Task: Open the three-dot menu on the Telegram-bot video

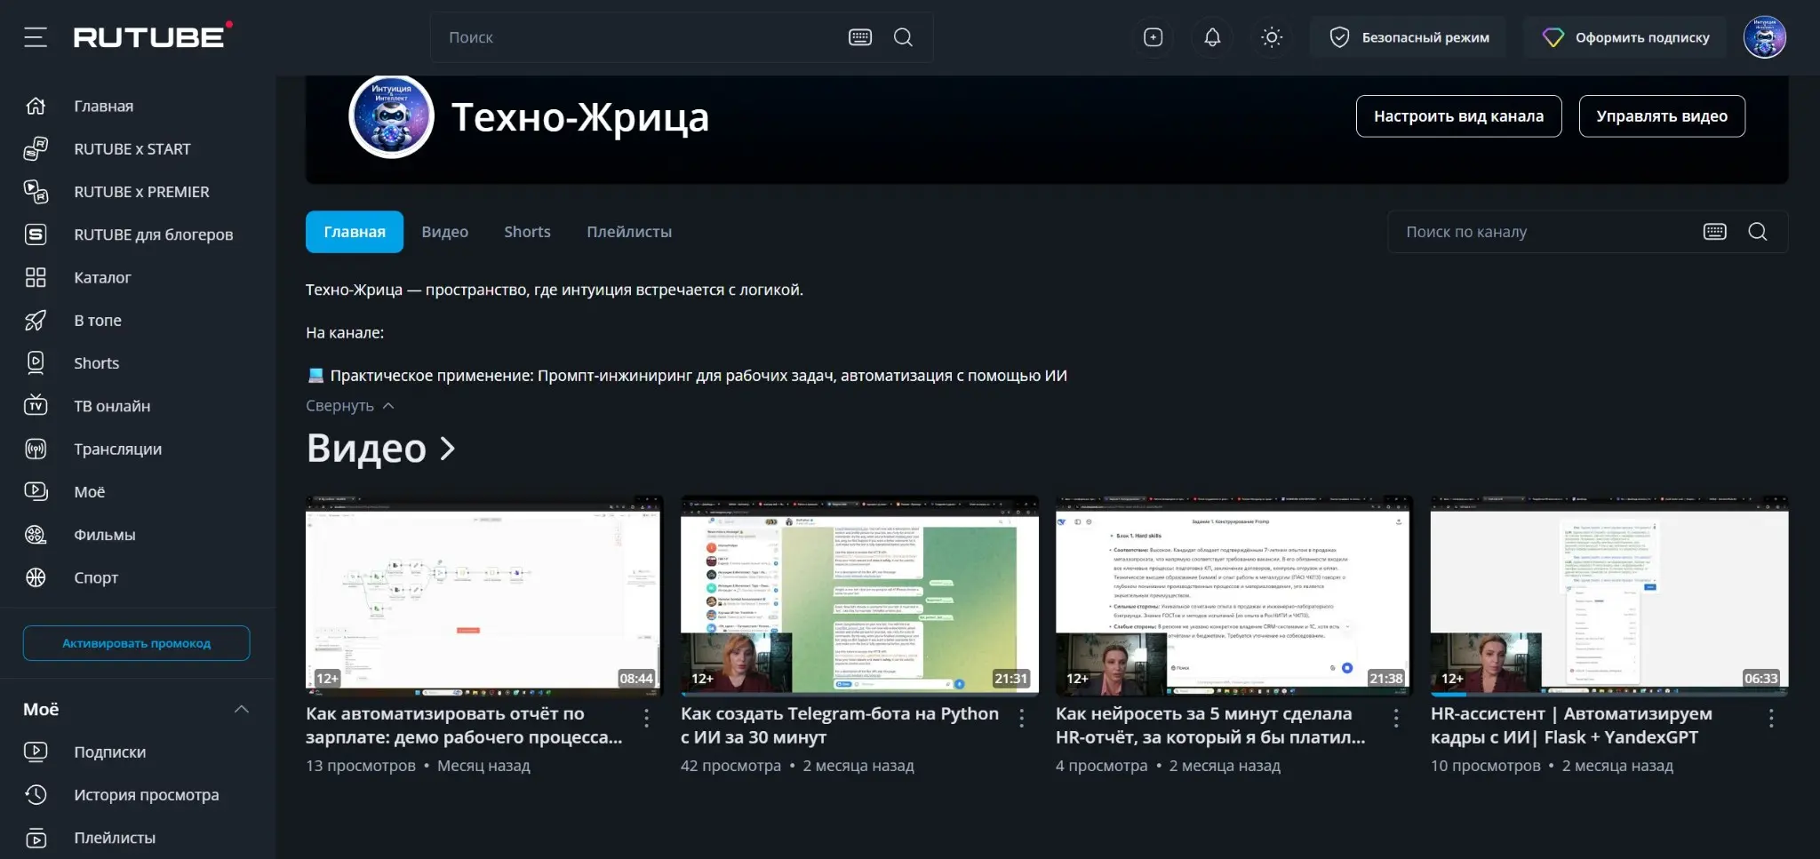Action: click(x=1021, y=717)
